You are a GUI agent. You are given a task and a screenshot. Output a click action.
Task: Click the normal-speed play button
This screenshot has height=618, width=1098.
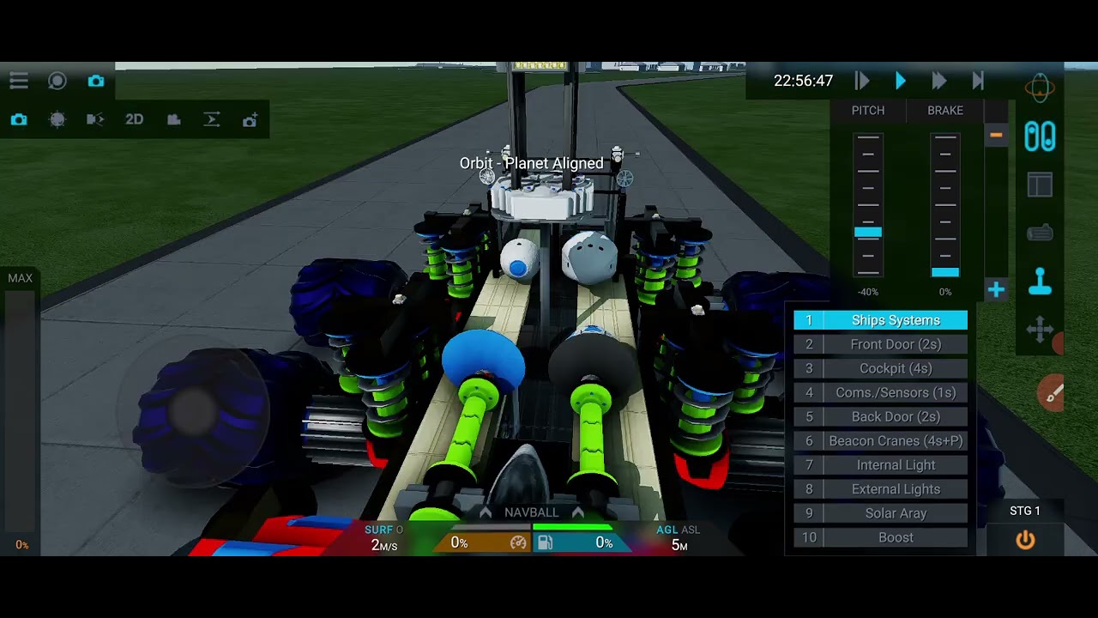tap(901, 81)
